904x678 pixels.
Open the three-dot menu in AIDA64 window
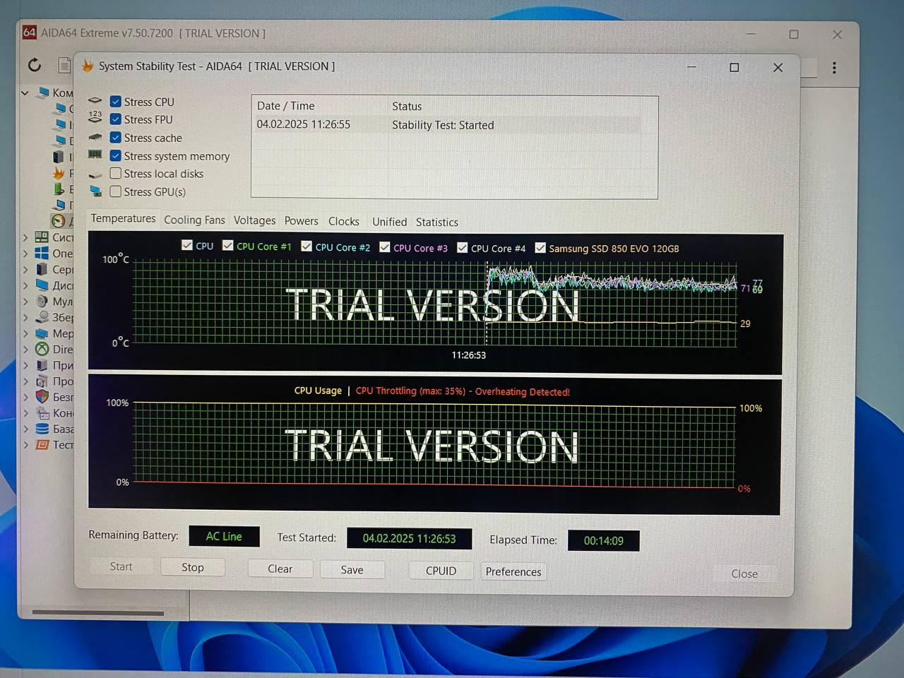click(834, 68)
